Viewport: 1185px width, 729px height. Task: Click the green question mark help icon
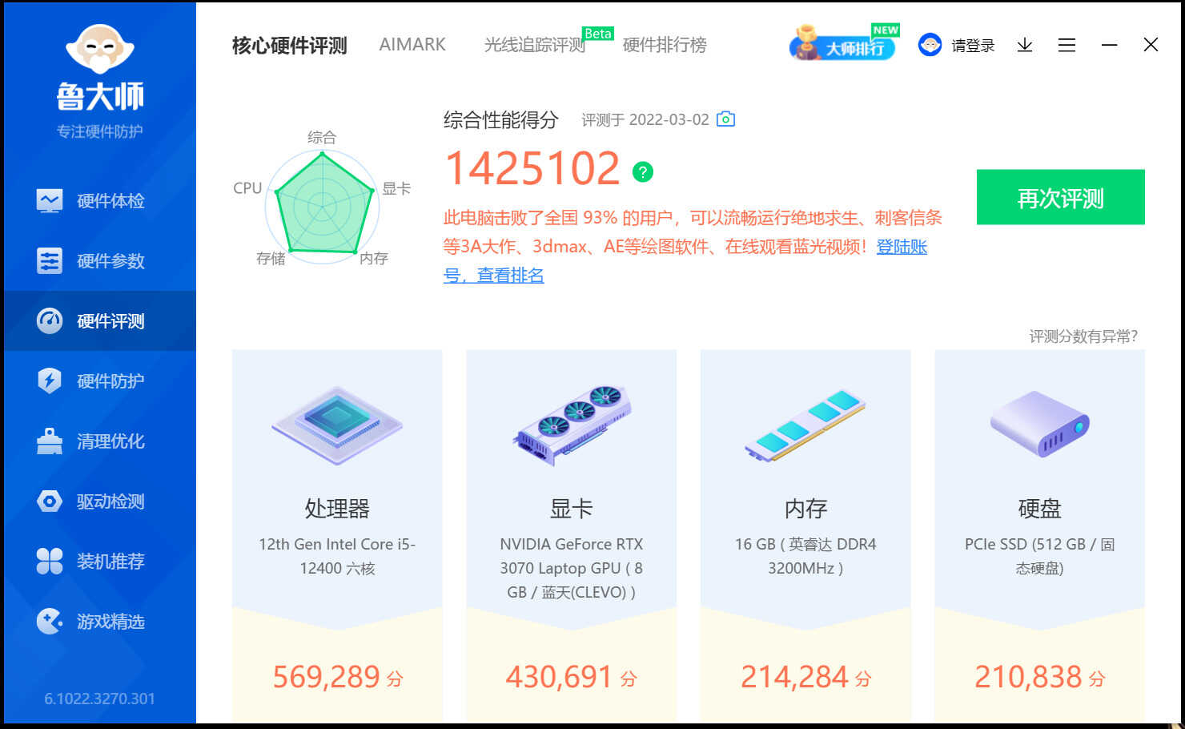point(643,171)
